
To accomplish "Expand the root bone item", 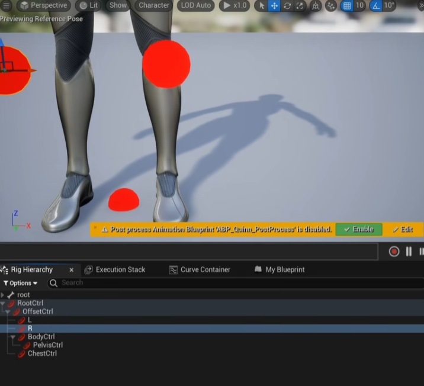I will [x=2, y=295].
